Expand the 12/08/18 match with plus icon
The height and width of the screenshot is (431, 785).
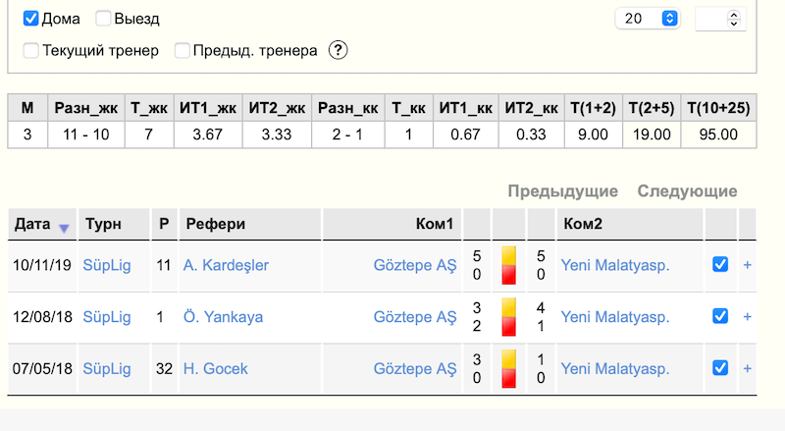point(747,317)
